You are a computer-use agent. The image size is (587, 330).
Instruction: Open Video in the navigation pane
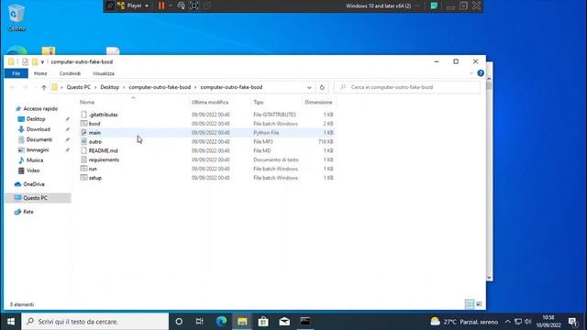(33, 170)
